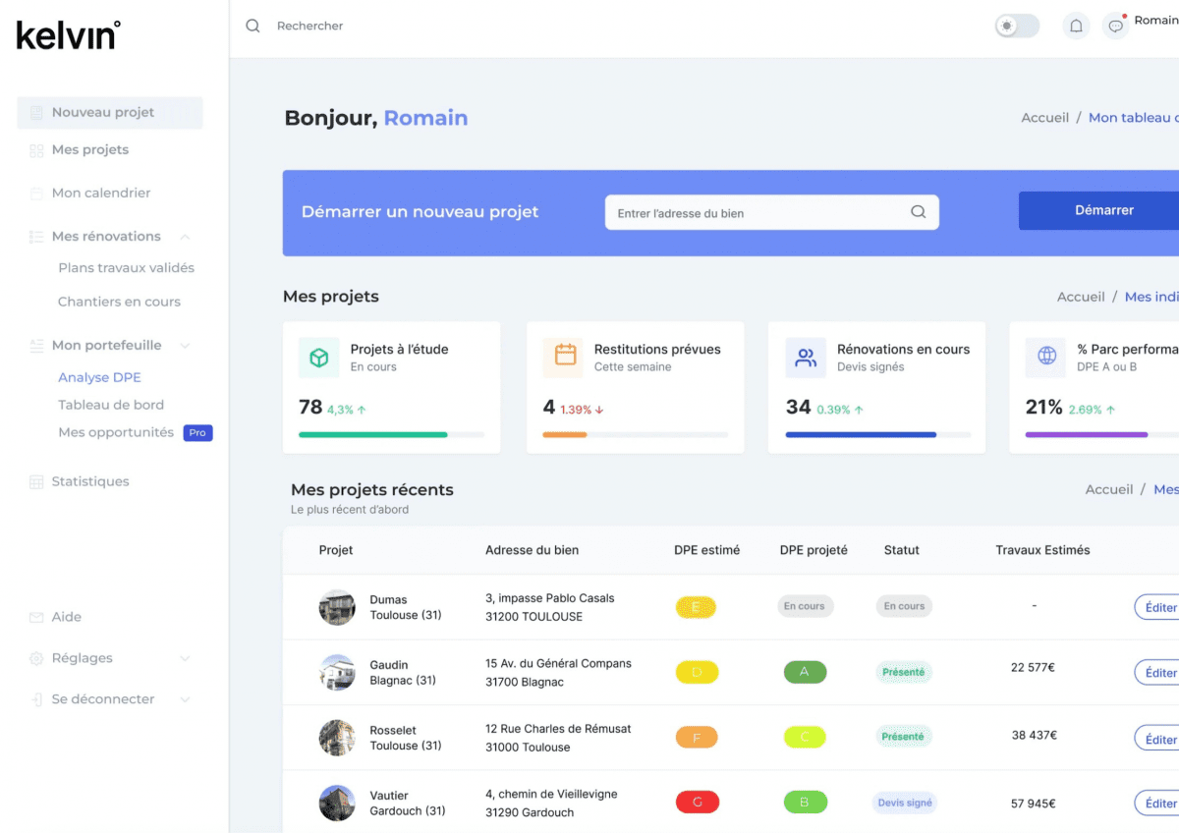The image size is (1179, 833).
Task: Click the notifications bell icon
Action: tap(1076, 27)
